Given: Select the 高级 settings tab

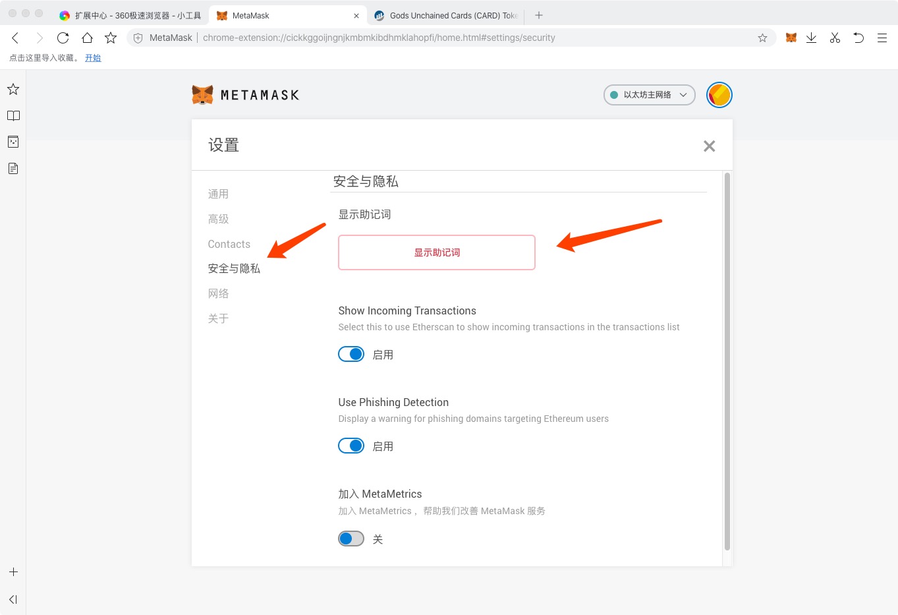Looking at the screenshot, I should [x=219, y=219].
